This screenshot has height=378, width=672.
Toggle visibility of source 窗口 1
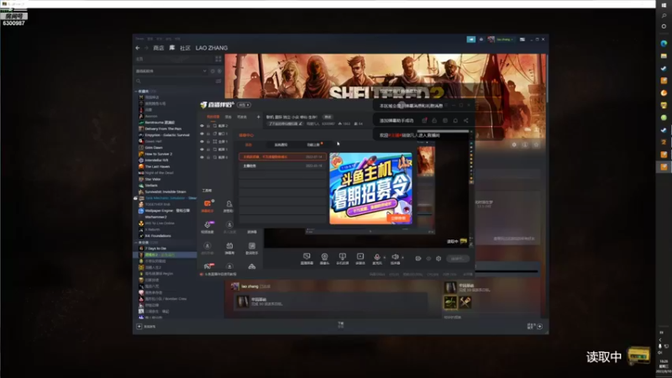202,134
